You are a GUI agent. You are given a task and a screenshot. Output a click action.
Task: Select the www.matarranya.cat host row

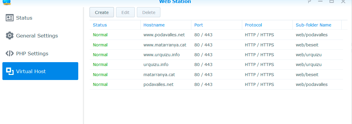click(x=165, y=45)
